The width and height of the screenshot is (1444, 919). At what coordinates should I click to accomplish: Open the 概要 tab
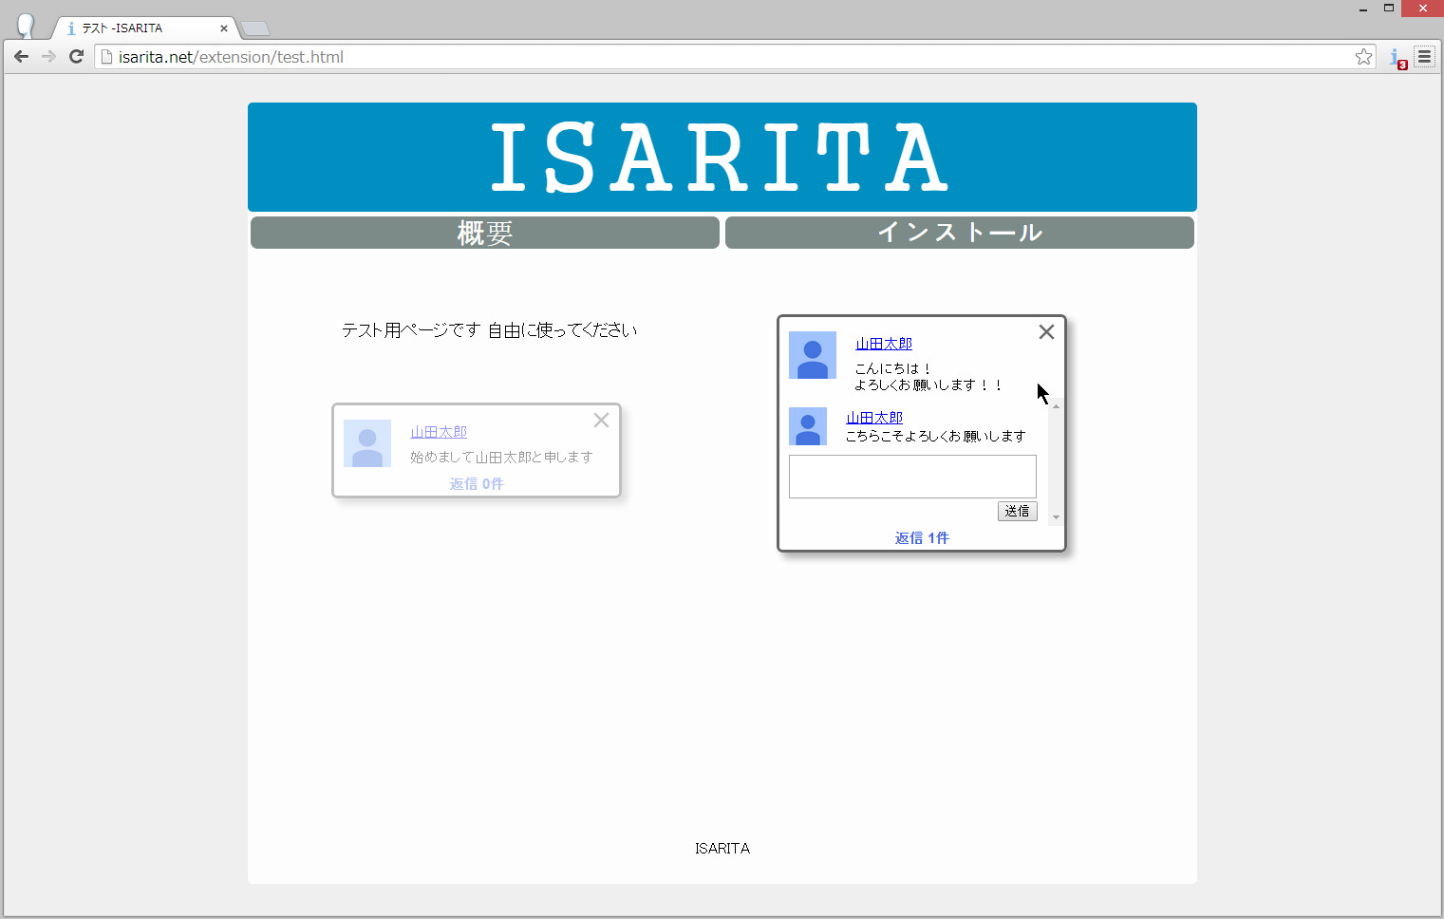click(x=485, y=233)
